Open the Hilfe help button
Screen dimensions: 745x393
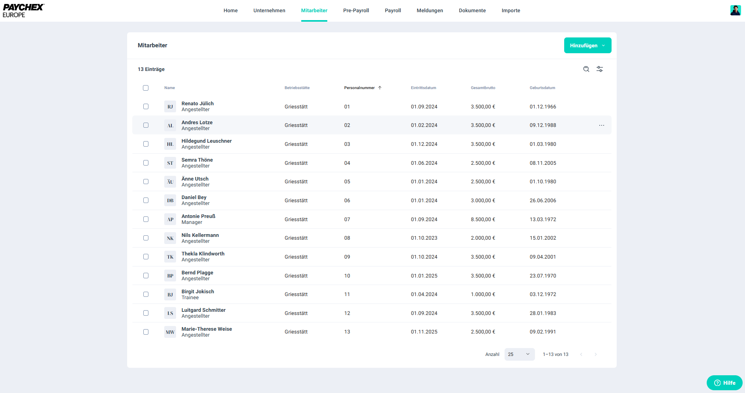tap(724, 383)
